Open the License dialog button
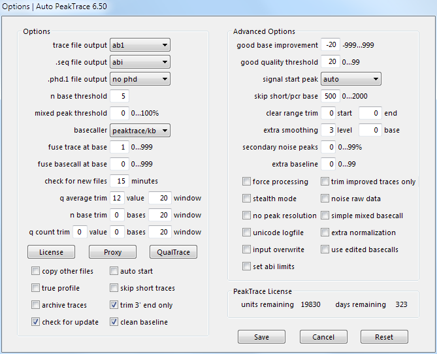This screenshot has height=354, width=437. point(52,252)
